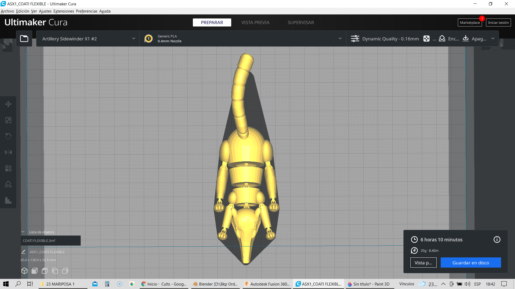Viewport: 515px width, 289px height.
Task: Open the Extensiones menu
Action: pyautogui.click(x=64, y=11)
